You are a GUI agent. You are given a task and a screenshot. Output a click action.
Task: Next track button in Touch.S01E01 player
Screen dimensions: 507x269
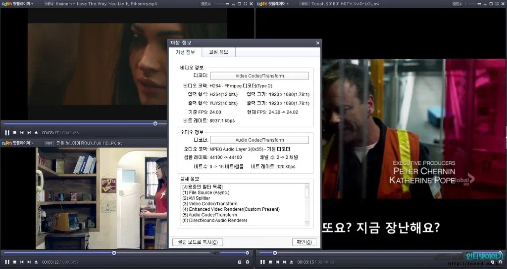pos(285,262)
